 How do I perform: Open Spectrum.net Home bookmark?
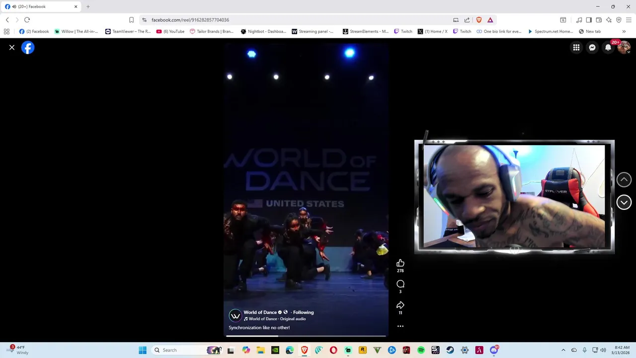(x=550, y=31)
